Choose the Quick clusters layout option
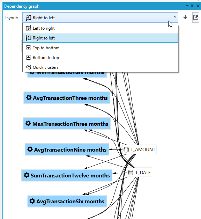This screenshot has width=201, height=219. [x=100, y=67]
